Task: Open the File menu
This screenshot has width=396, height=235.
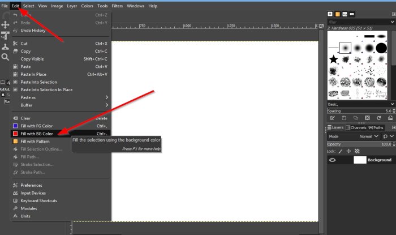Action: pos(5,6)
